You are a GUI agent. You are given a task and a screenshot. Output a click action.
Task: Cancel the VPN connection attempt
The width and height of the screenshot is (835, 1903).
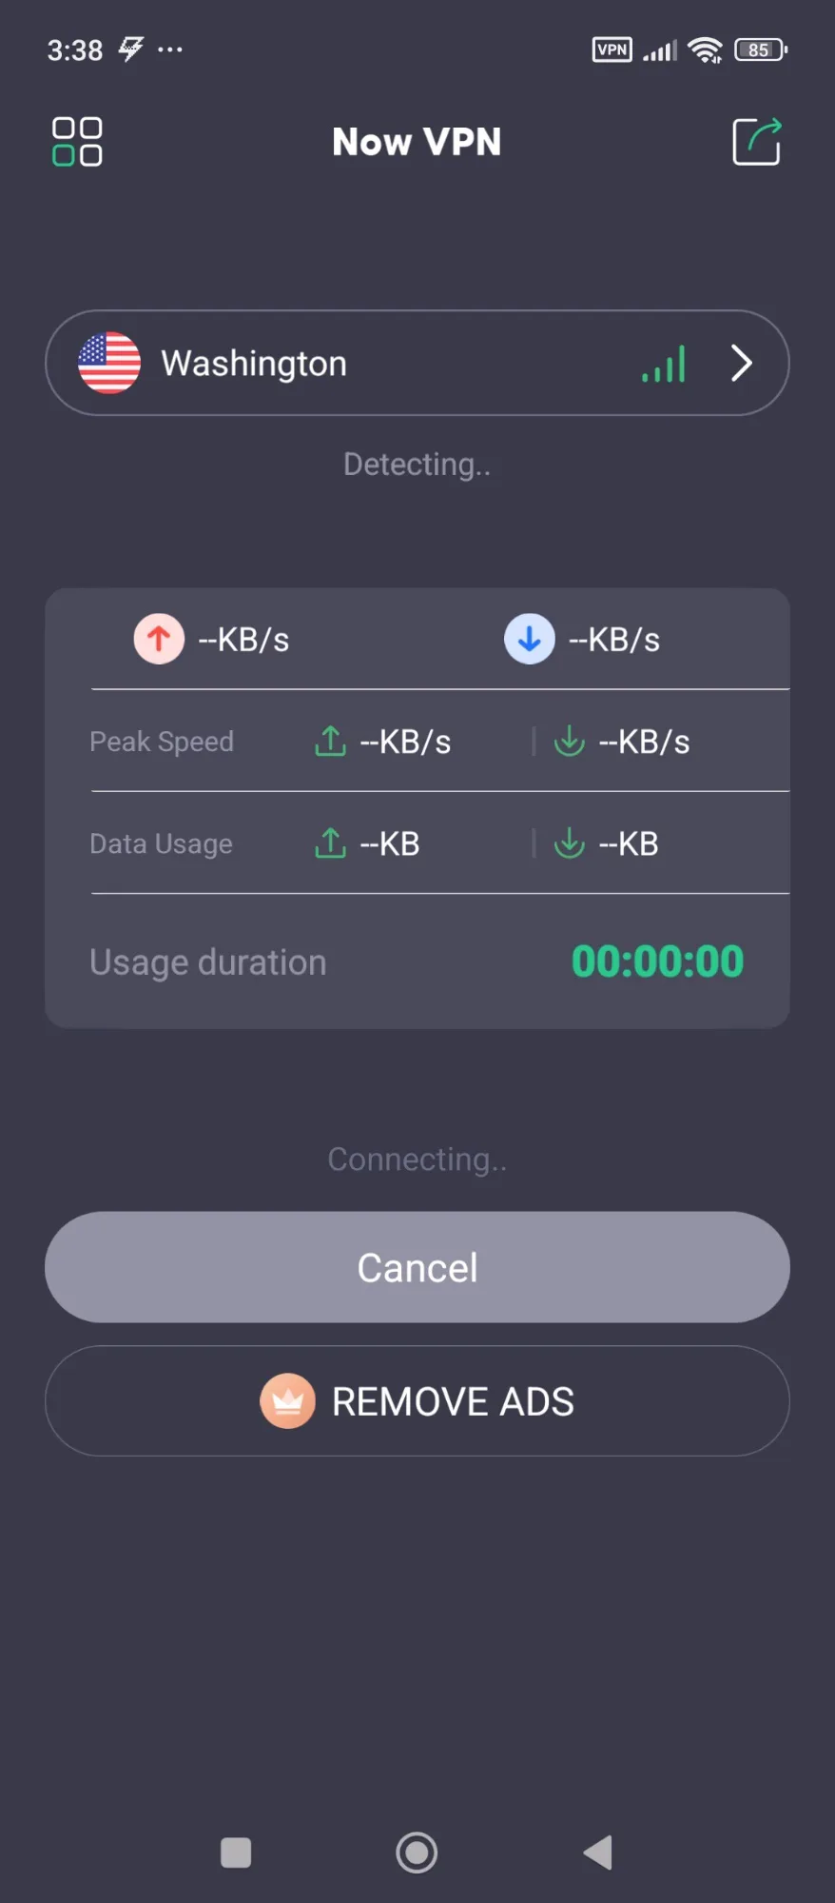[417, 1267]
